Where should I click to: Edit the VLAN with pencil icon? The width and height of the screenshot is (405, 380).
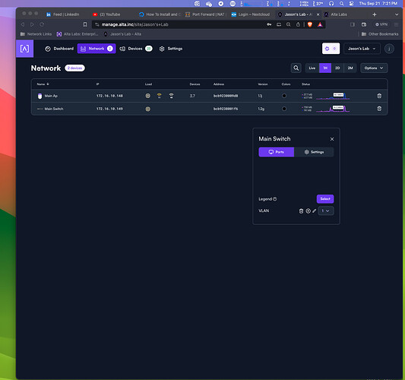coord(314,211)
